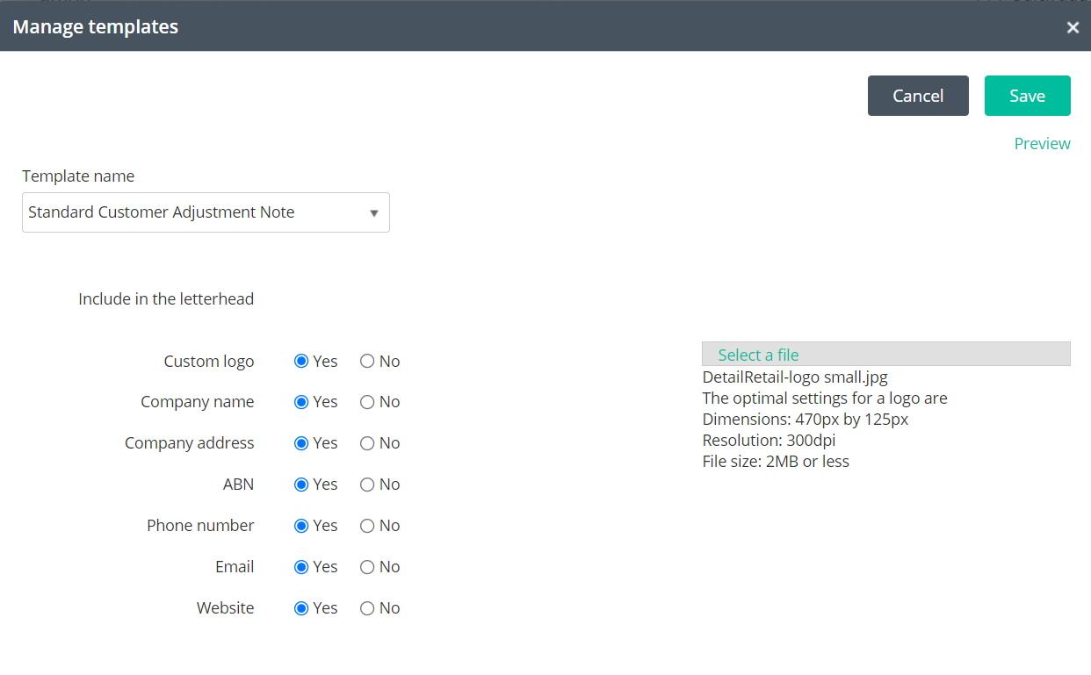Open the Template name dropdown
Screen dimensions: 1091x675
click(x=206, y=212)
